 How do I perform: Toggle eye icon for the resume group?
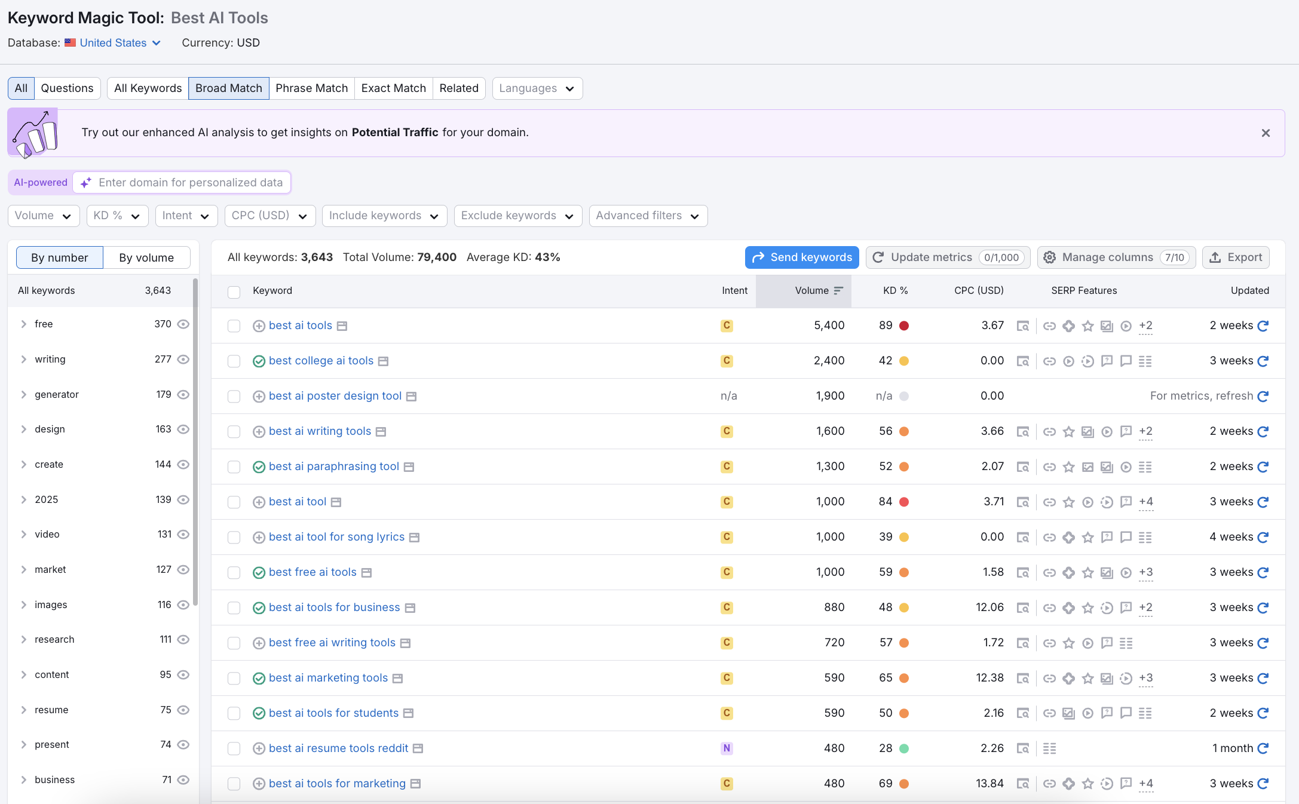(183, 710)
